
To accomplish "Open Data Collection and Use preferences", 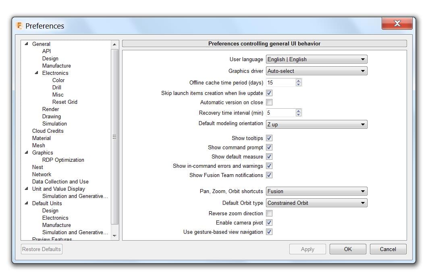I will [x=60, y=182].
